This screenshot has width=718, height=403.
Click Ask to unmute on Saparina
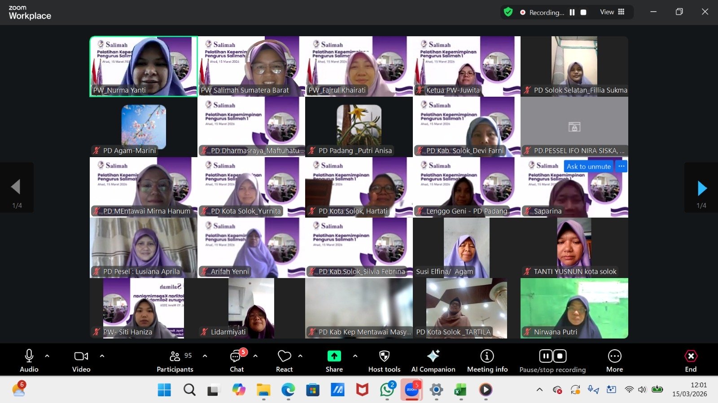(588, 167)
